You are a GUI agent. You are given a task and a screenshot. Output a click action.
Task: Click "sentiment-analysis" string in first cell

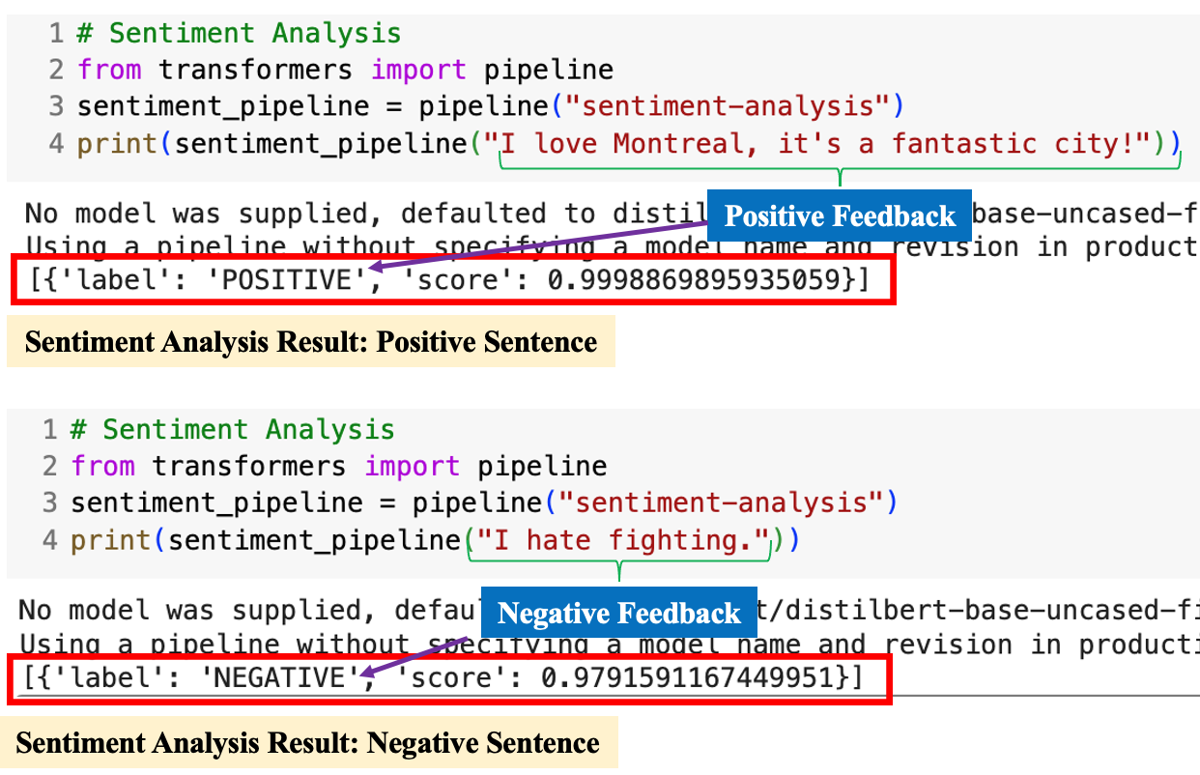click(722, 106)
